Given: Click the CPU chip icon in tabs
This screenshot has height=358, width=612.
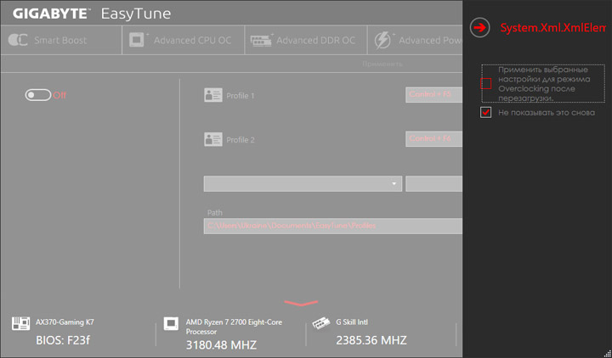Looking at the screenshot, I should point(137,40).
